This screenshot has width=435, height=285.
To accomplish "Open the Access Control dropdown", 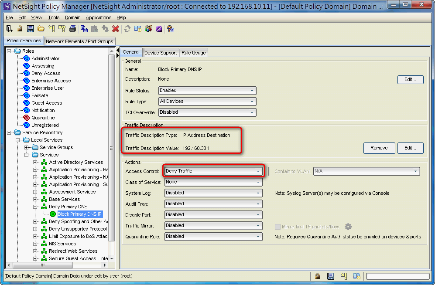I will (213, 171).
